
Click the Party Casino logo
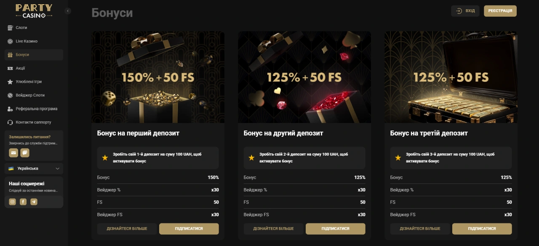point(34,11)
